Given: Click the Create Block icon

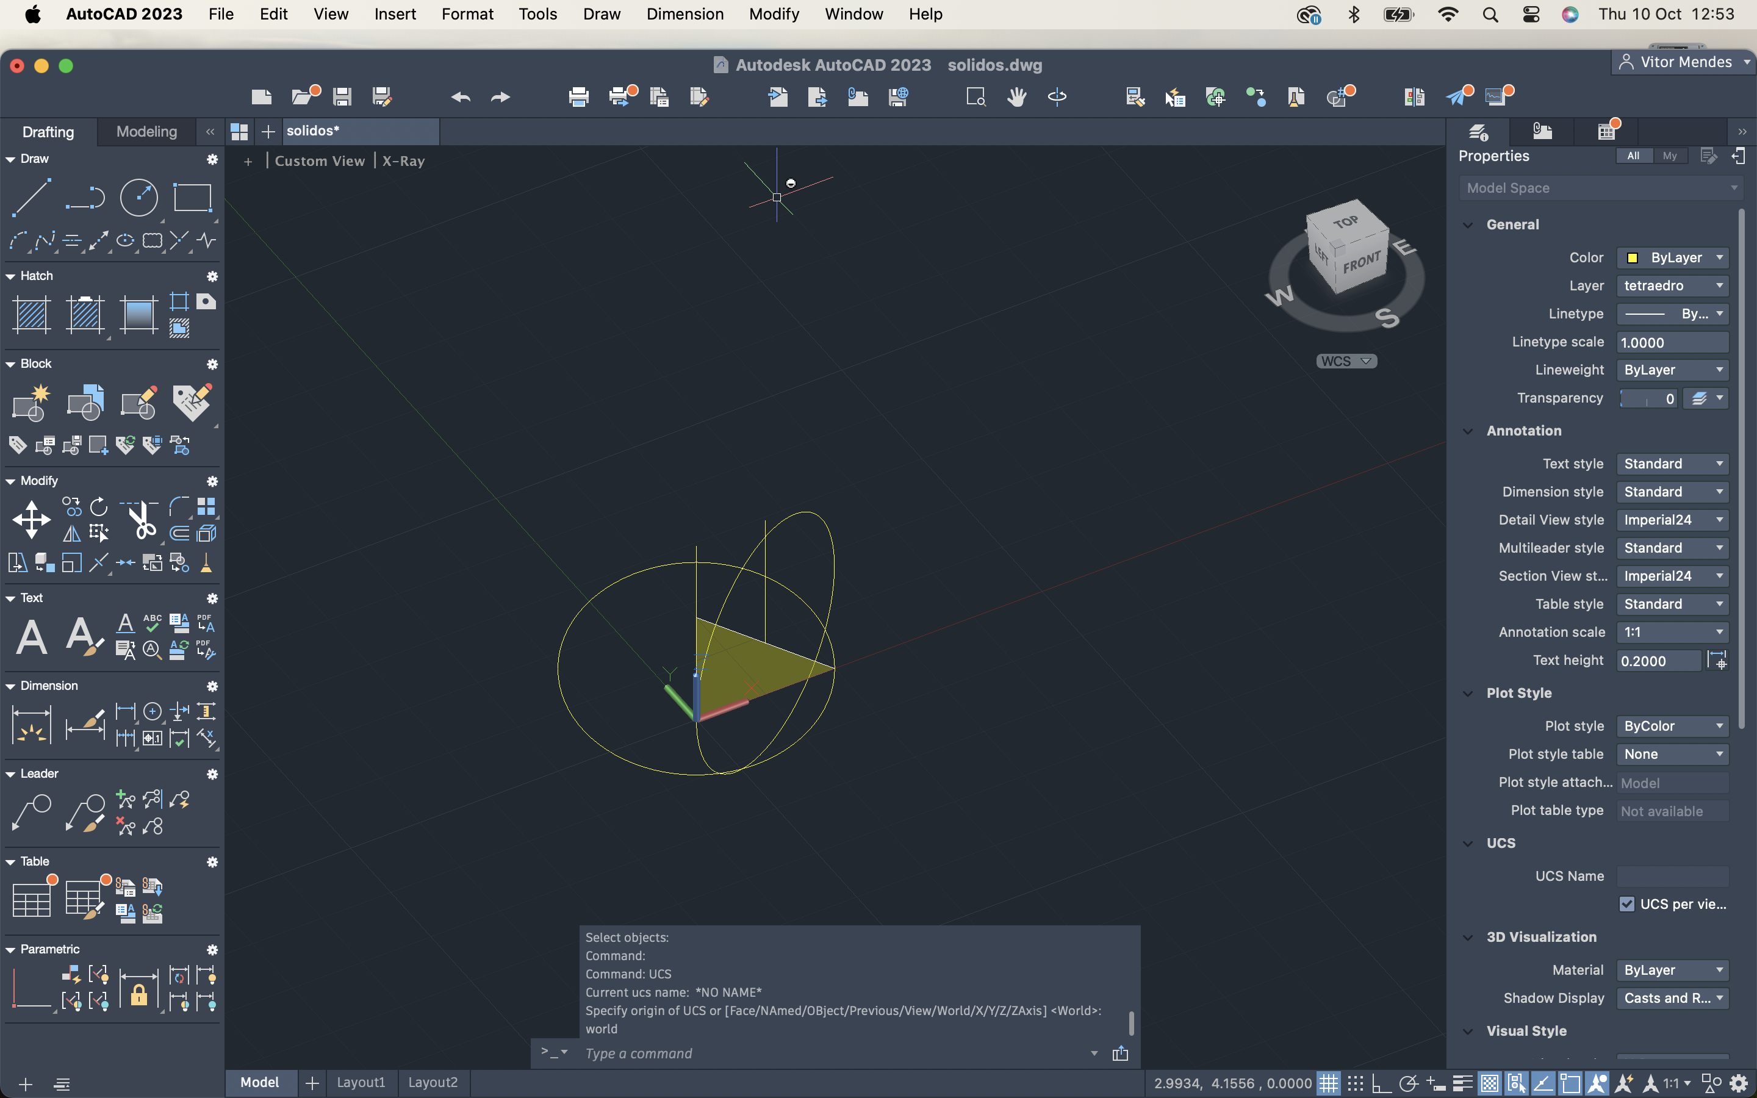Looking at the screenshot, I should [x=31, y=403].
